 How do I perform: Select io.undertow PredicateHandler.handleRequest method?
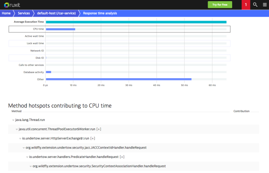(x=74, y=157)
